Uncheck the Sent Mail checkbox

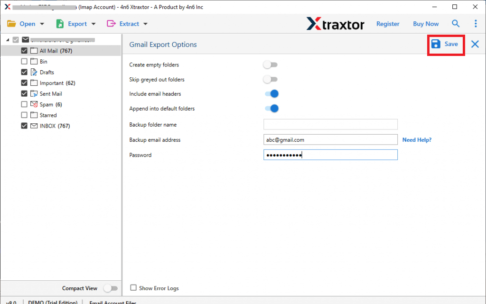click(24, 93)
